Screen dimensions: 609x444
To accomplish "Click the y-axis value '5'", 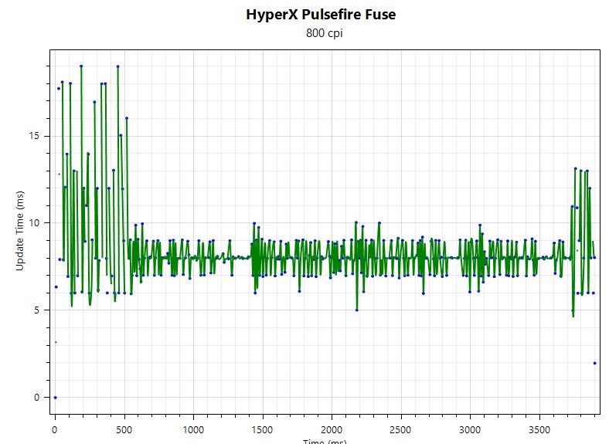I will (x=37, y=310).
